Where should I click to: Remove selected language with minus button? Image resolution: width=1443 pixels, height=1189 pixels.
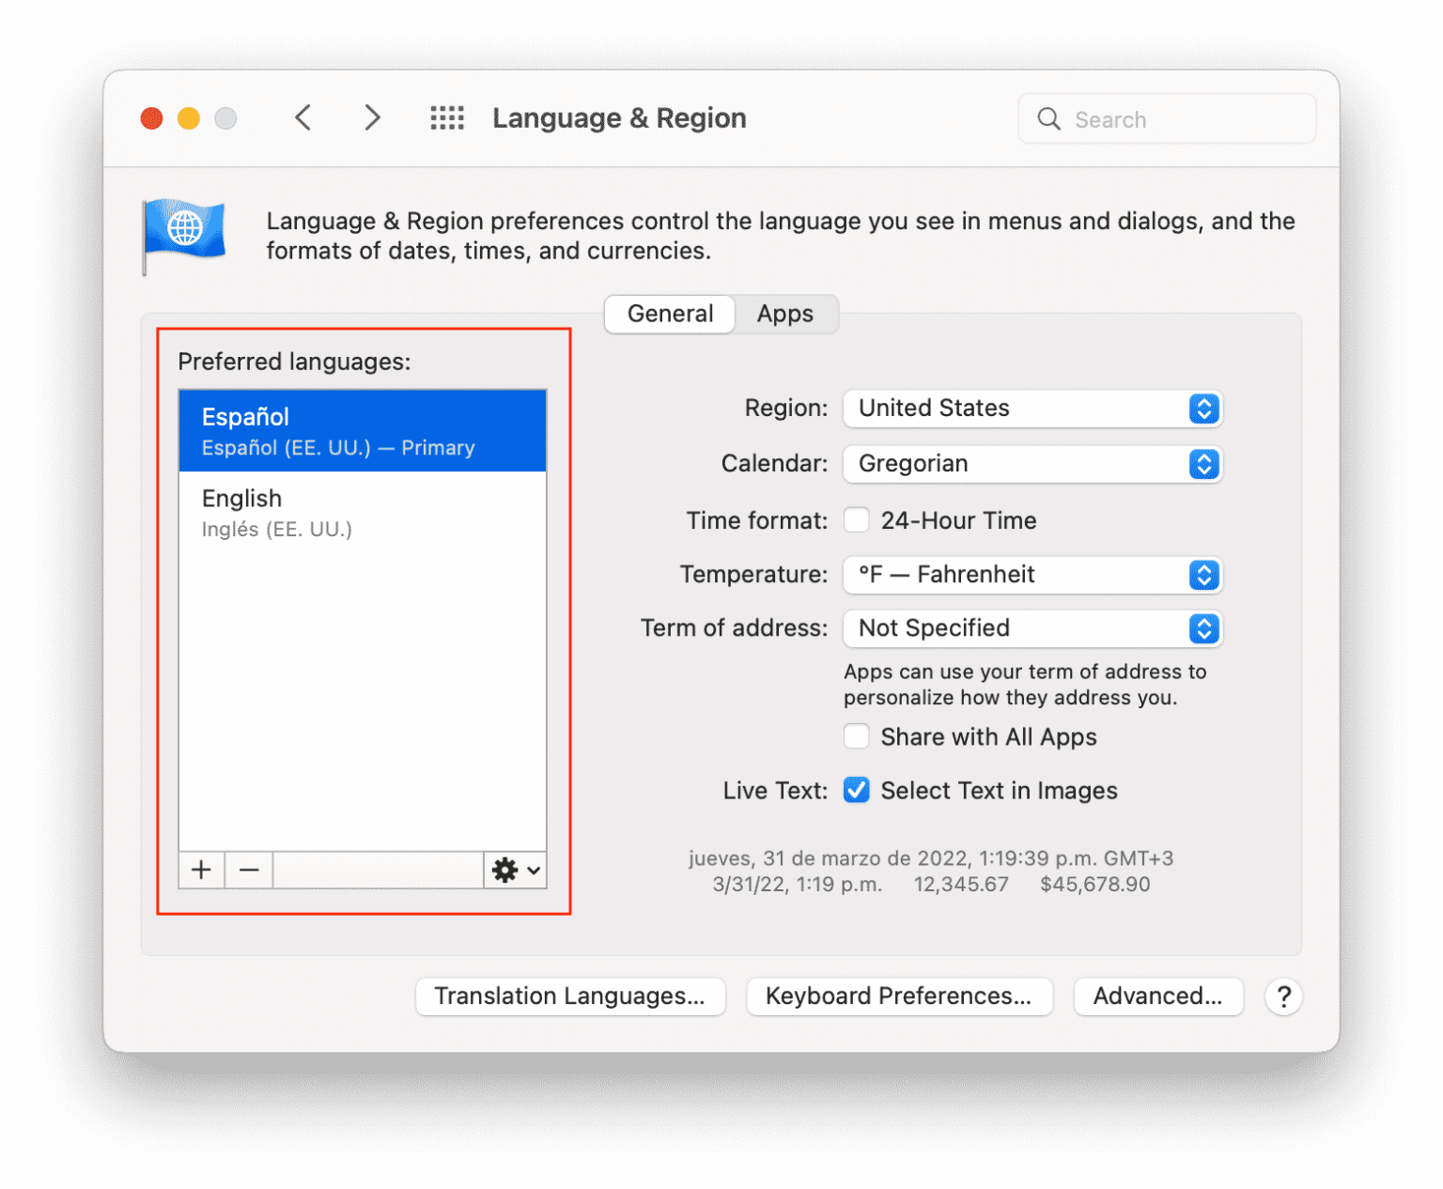click(x=248, y=870)
